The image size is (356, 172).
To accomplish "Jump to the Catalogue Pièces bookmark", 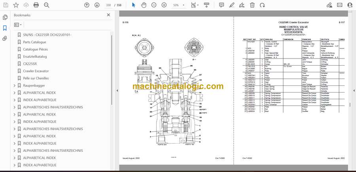I will pyautogui.click(x=35, y=49).
